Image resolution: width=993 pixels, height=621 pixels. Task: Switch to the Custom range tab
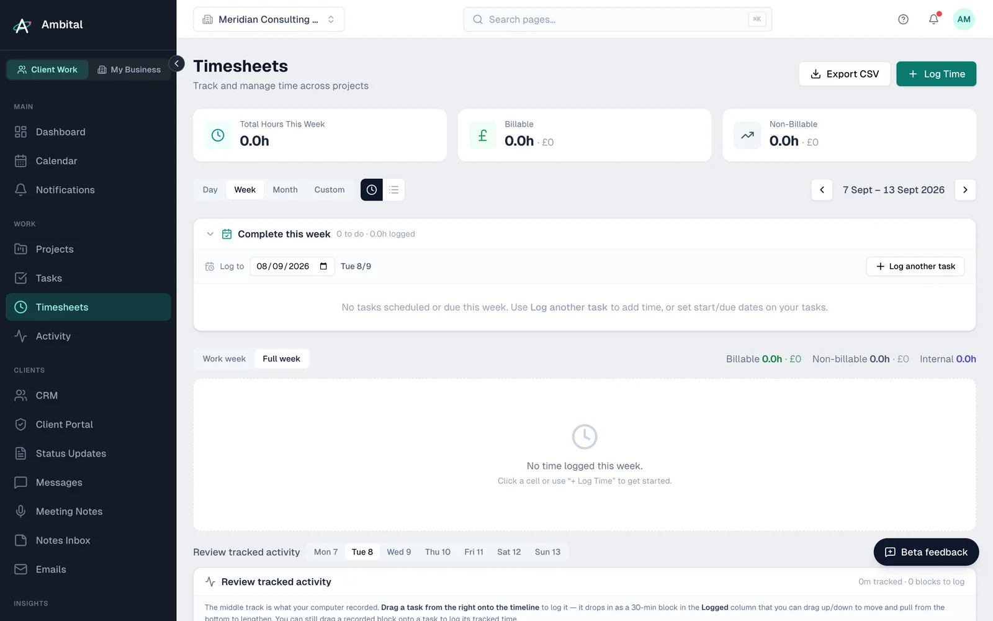330,190
